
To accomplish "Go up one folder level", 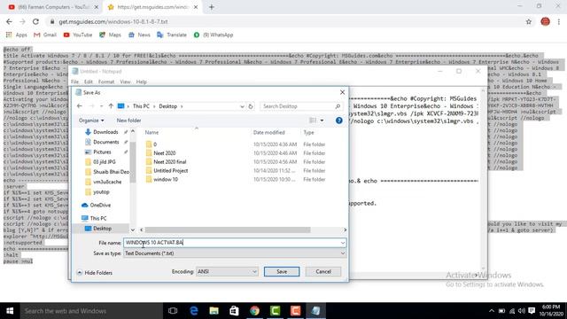I will coord(111,106).
